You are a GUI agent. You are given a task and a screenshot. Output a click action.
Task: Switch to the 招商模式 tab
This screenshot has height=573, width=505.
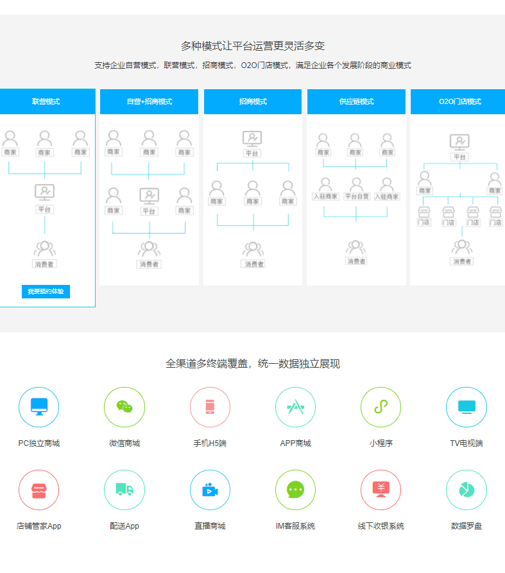[253, 101]
